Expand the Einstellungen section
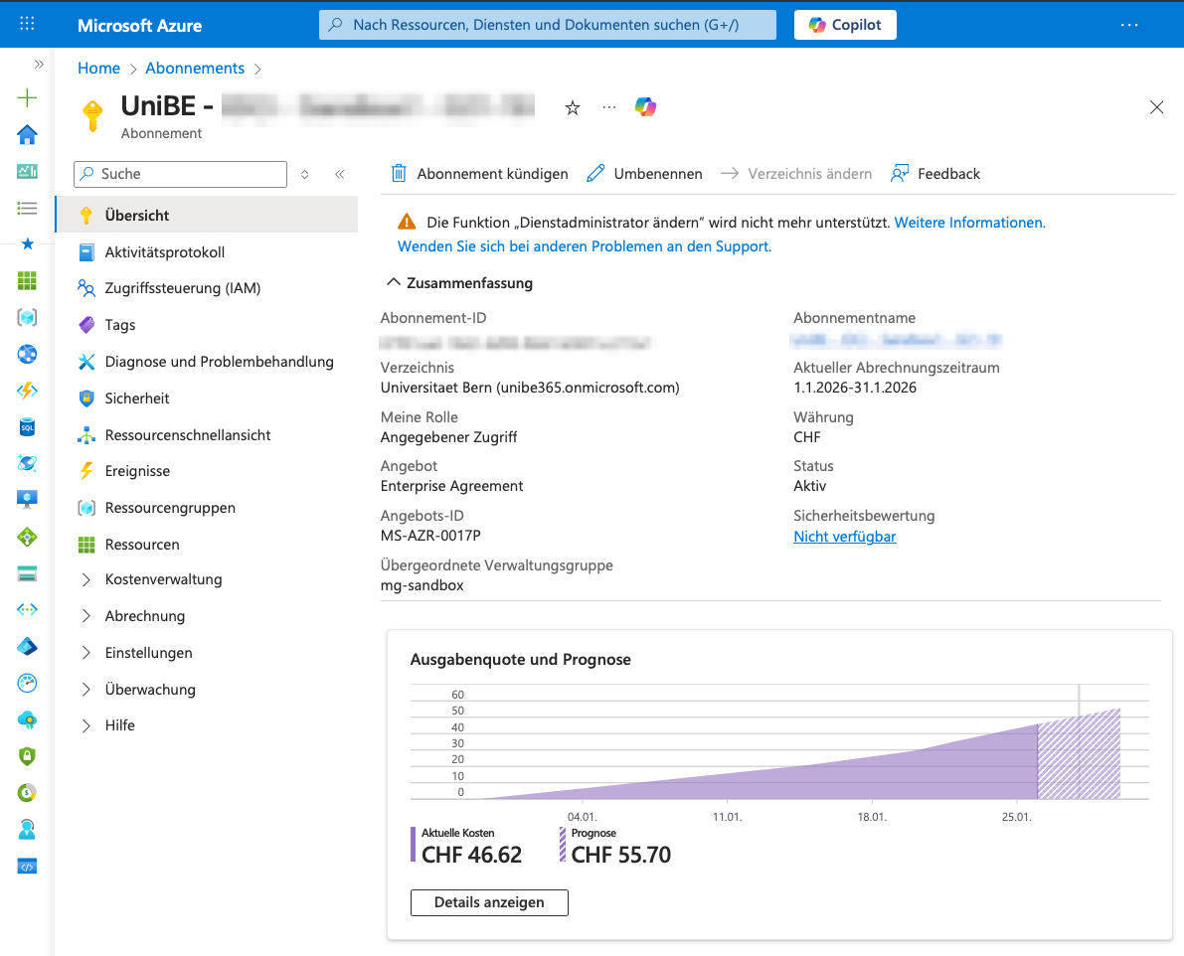 point(86,653)
